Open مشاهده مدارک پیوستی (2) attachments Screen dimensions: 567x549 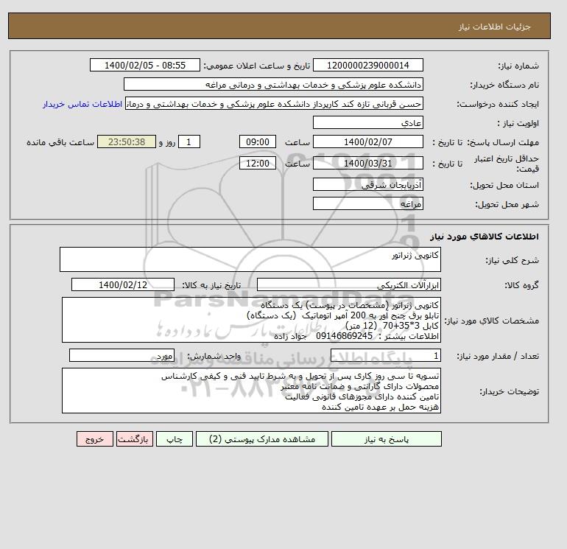262,439
